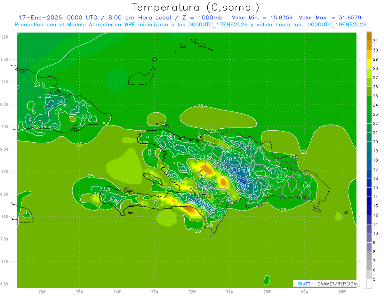The width and height of the screenshot is (384, 296).
Task: Select the blue swatch between 16 and 17
Action: 369,174
